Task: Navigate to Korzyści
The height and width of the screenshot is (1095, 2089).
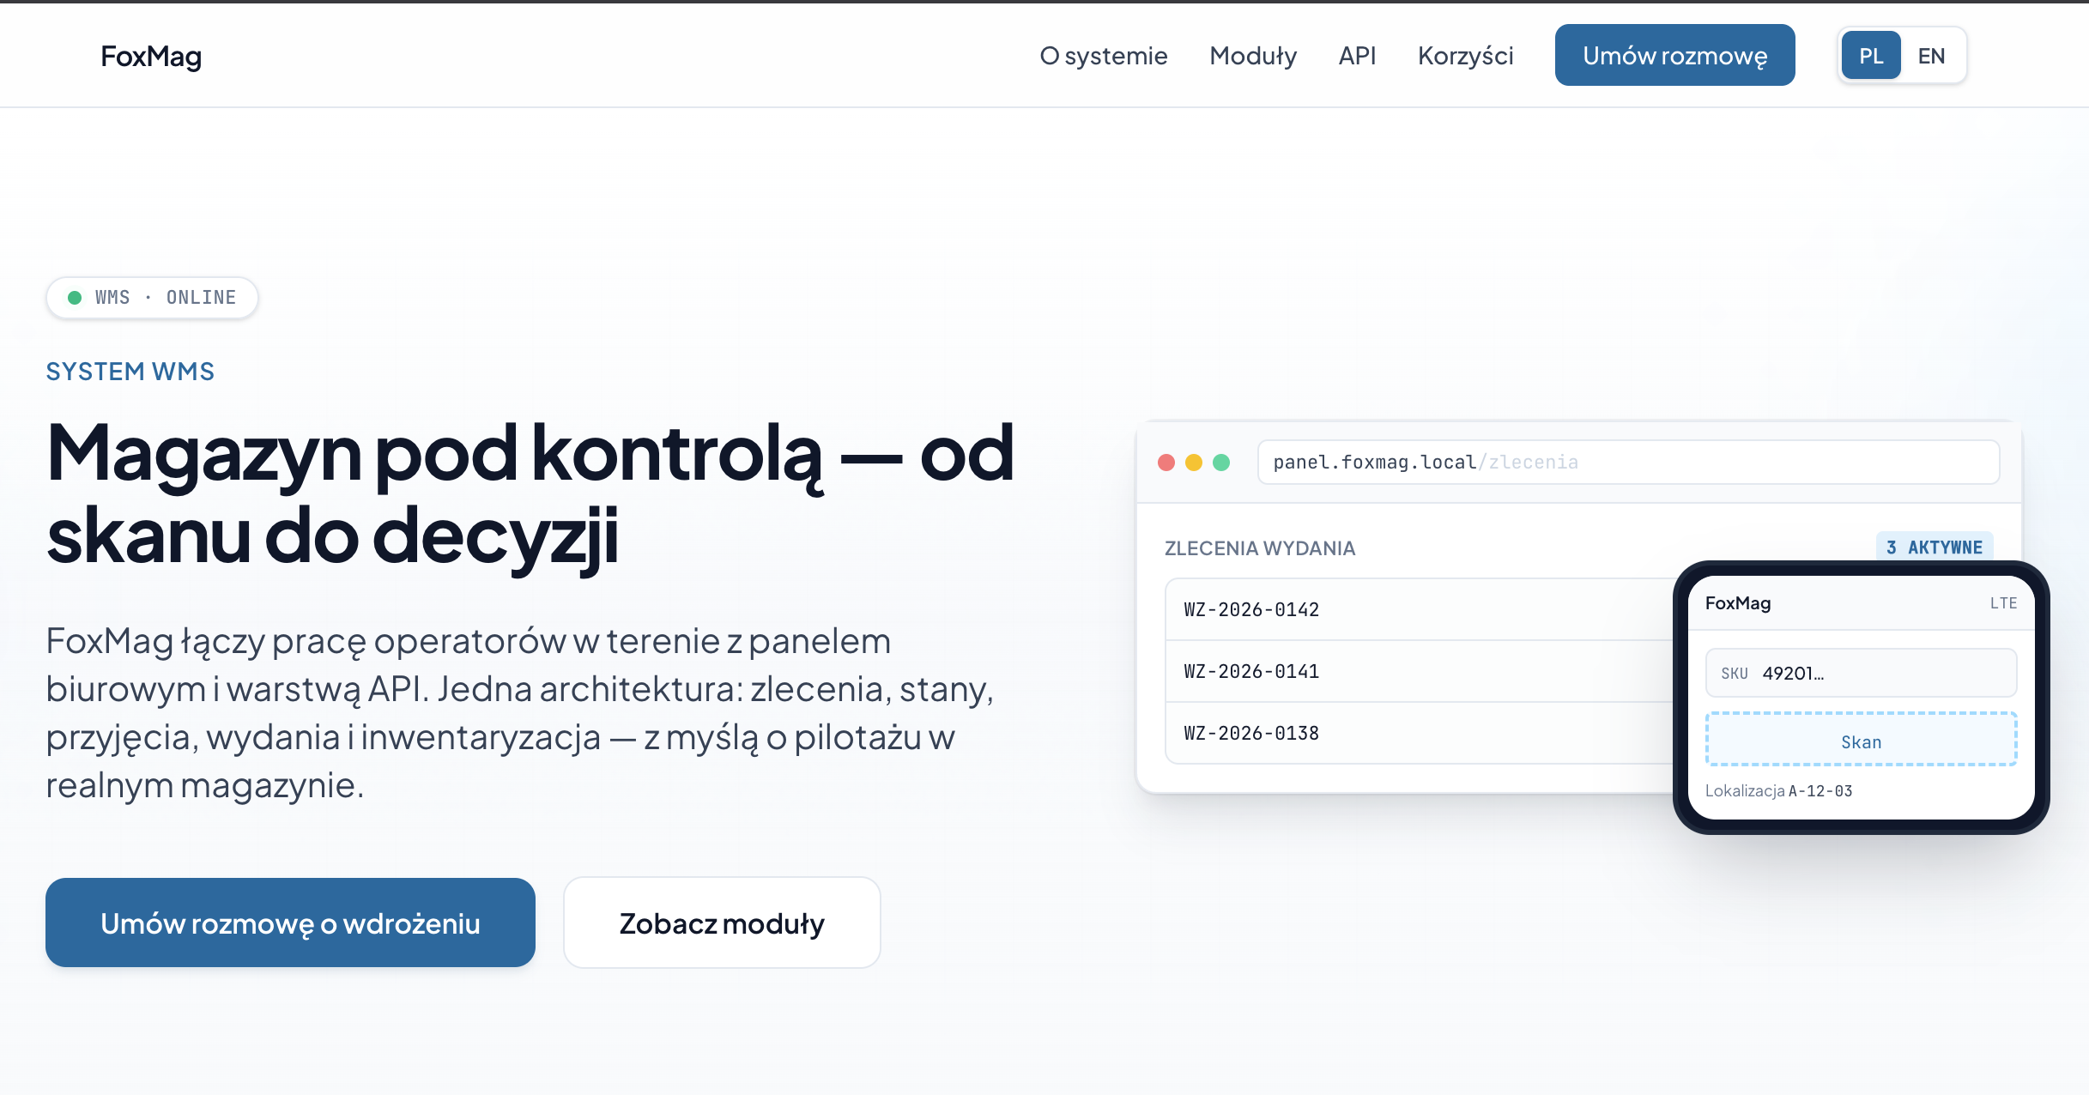Action: click(1465, 56)
